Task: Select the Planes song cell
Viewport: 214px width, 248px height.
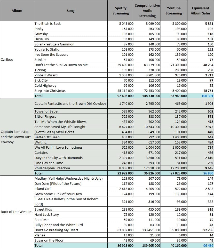Action: (x=71, y=235)
